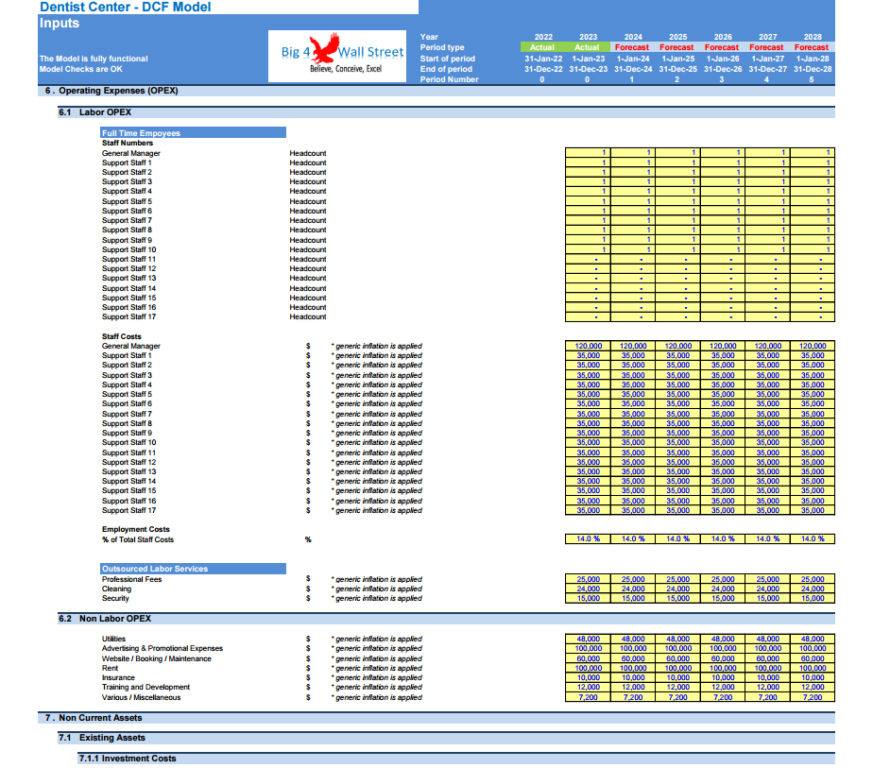Select Insurance 10,000 cell for 2026
The image size is (873, 768).
coord(723,677)
